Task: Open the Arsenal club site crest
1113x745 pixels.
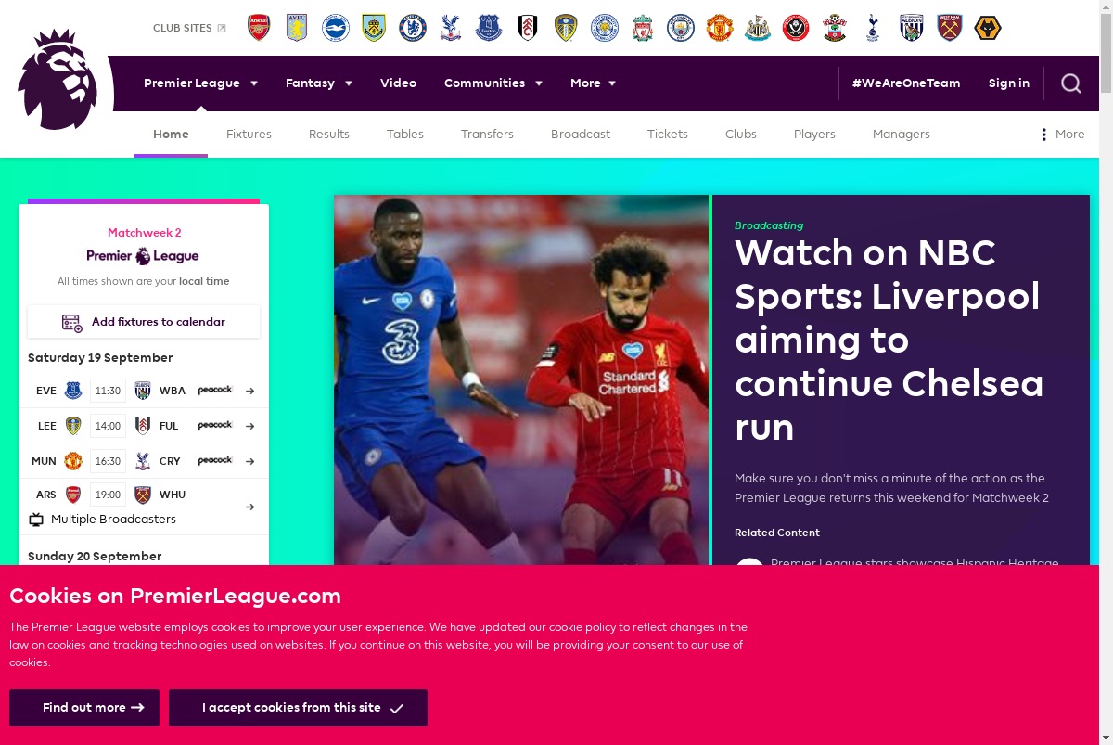Action: pos(259,28)
